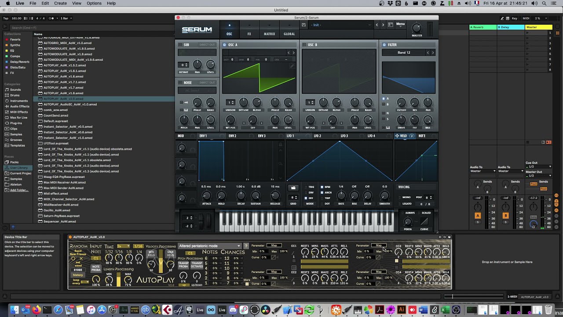Open the Altered pentatonic mode dropdown
This screenshot has height=317, width=563.
pyautogui.click(x=210, y=246)
